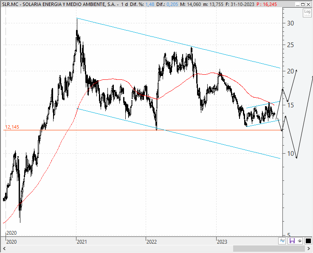This screenshot has height=253, width=313.
Task: Click the horizontal scrollbar right arrow
Action: (308, 248)
